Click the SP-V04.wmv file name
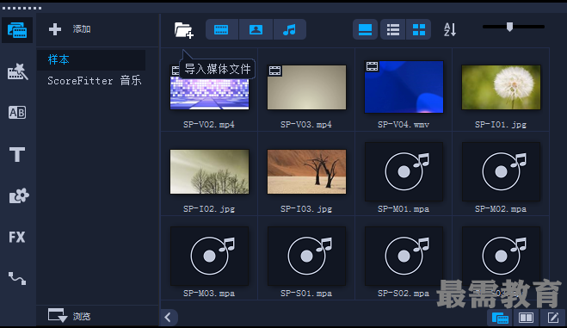 [x=404, y=125]
